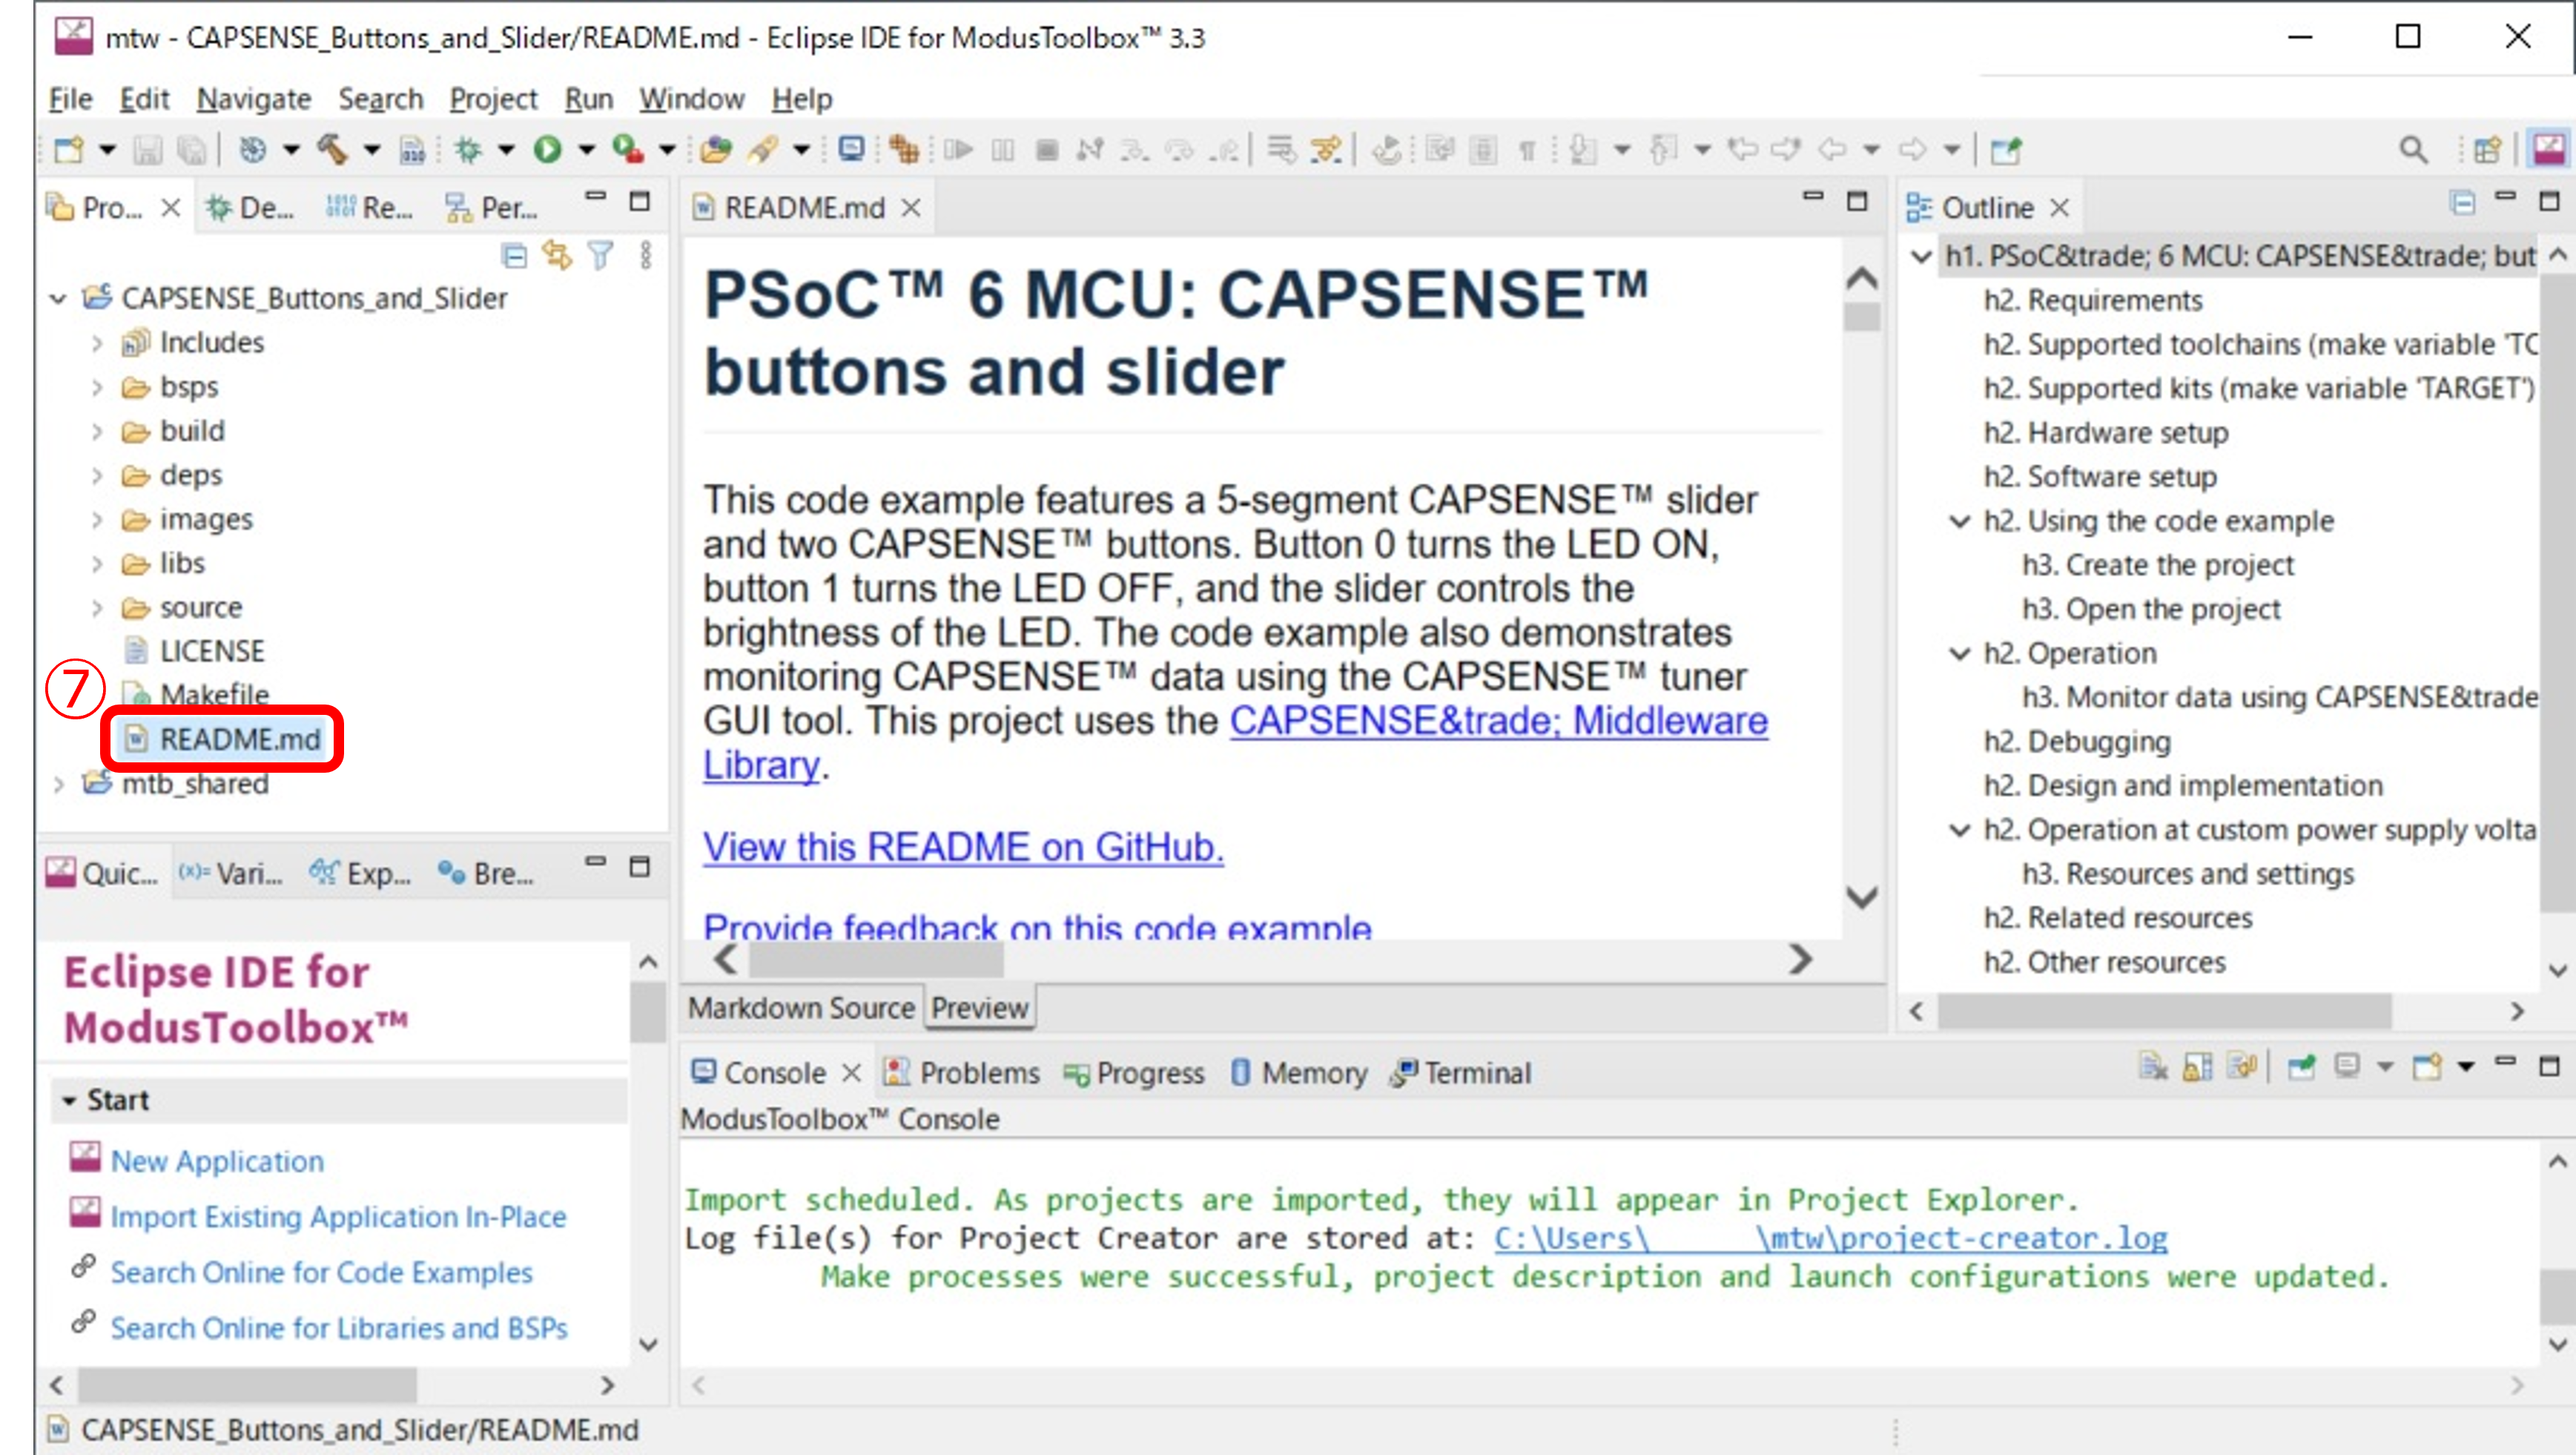This screenshot has height=1455, width=2576.
Task: Switch to the Terminal tab
Action: click(1461, 1073)
